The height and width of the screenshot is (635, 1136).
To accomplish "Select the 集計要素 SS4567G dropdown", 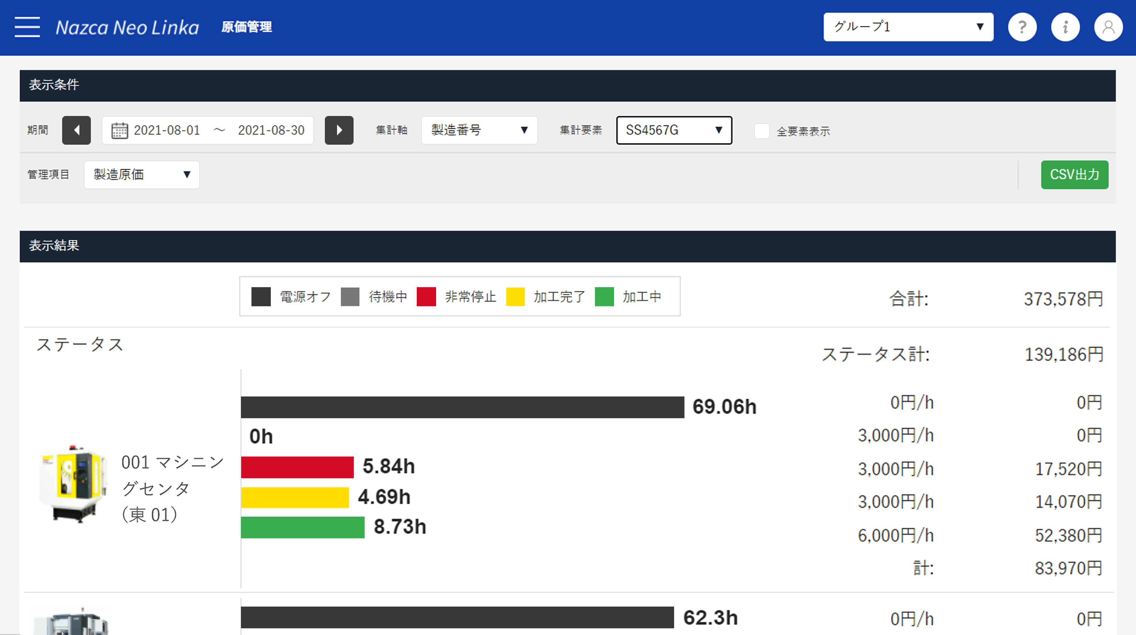I will tap(673, 130).
